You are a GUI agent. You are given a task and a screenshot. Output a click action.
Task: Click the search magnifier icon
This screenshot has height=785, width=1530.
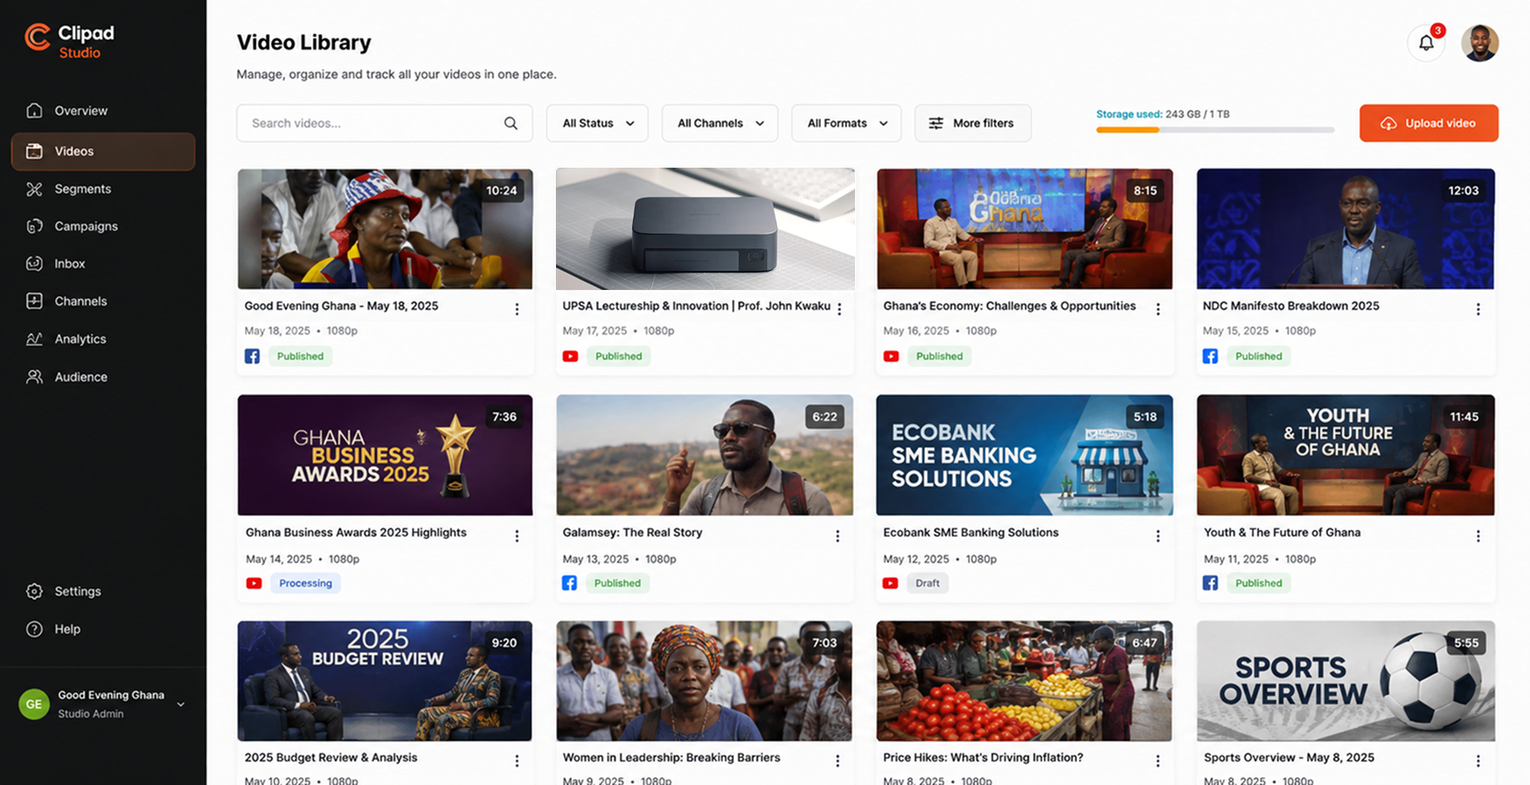coord(511,123)
